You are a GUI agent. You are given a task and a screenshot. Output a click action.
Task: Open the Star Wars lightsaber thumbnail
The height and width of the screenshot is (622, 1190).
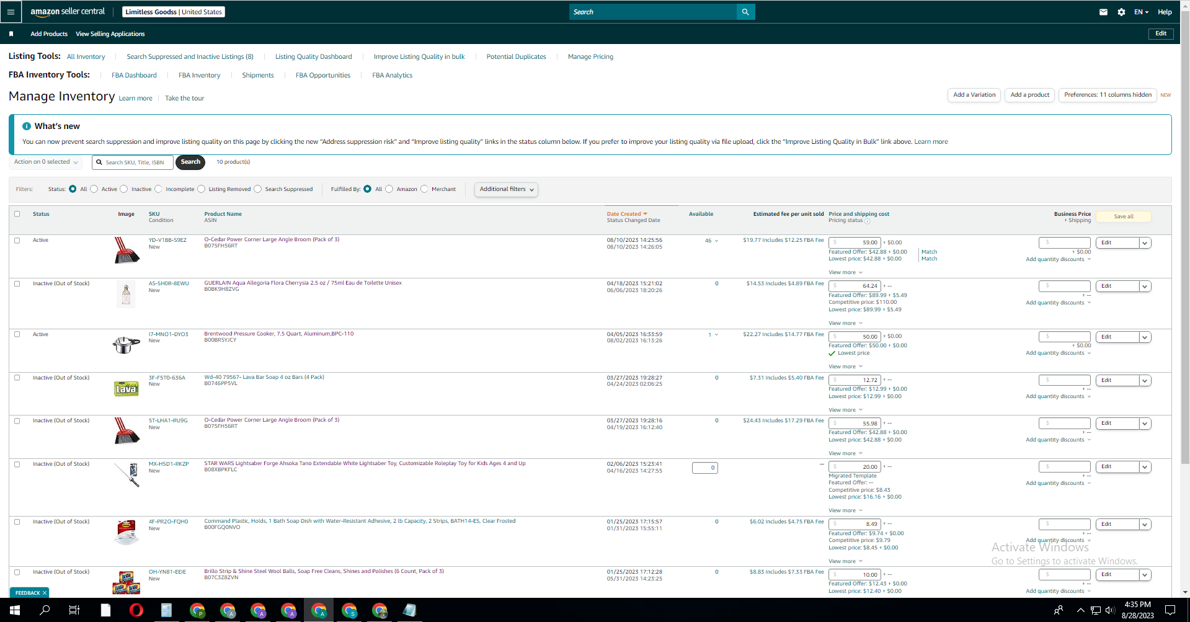(127, 474)
